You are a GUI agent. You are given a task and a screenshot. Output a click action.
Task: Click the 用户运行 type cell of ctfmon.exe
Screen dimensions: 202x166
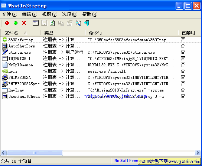(x=63, y=52)
